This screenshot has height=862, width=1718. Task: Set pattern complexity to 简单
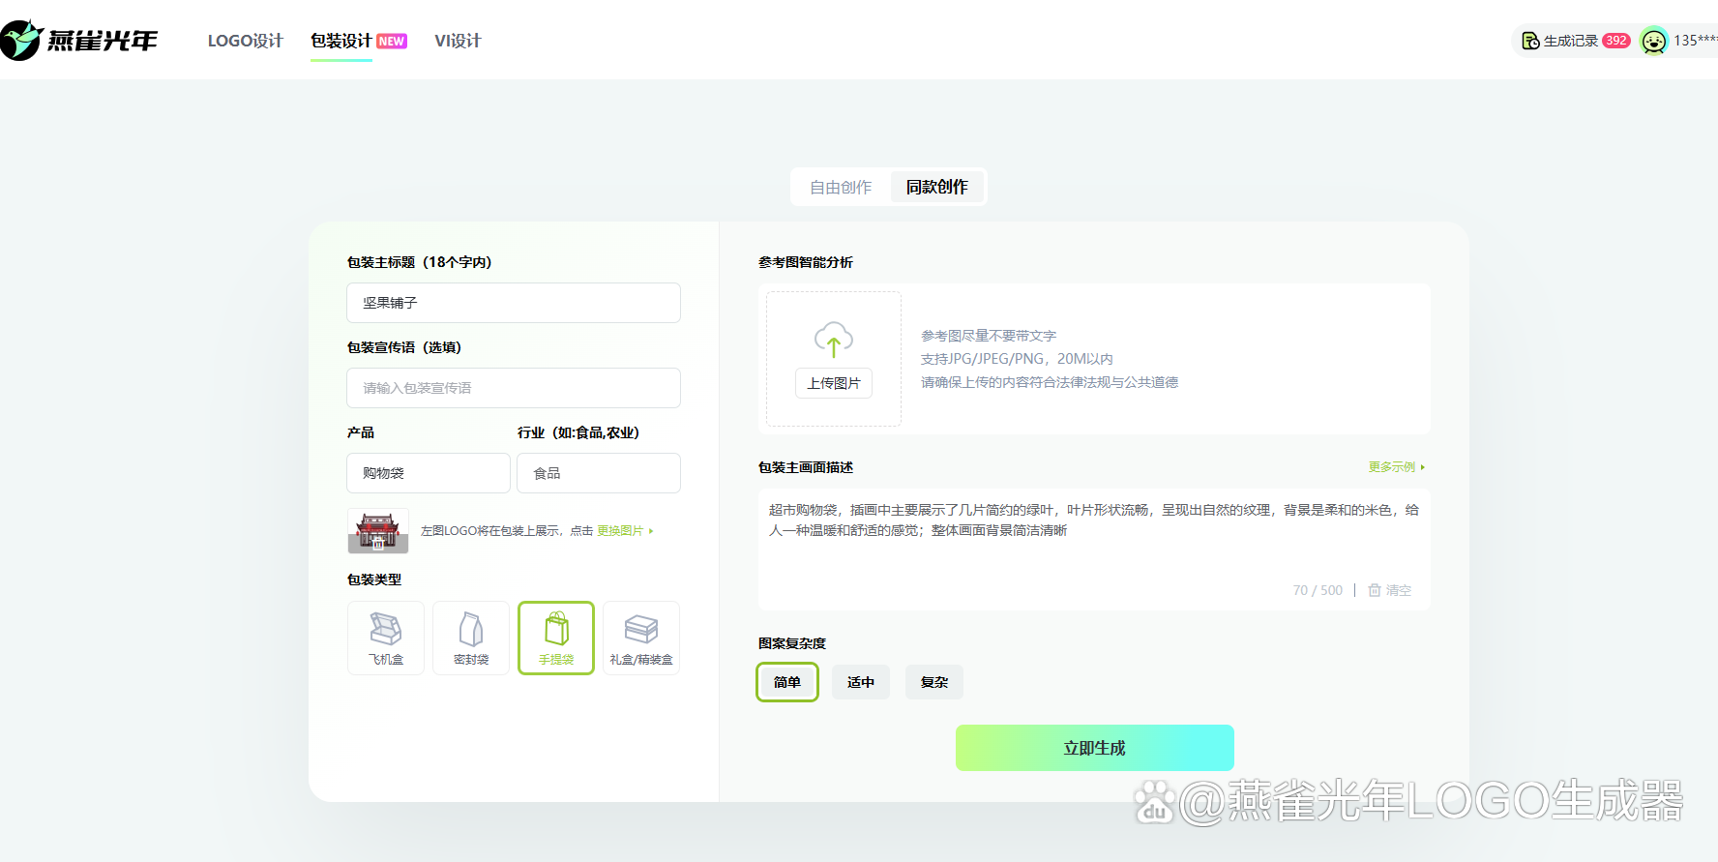pos(787,682)
